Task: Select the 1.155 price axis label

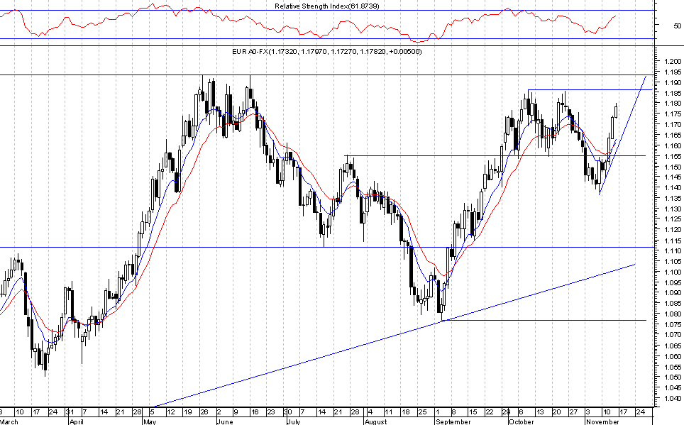Action: coord(673,156)
